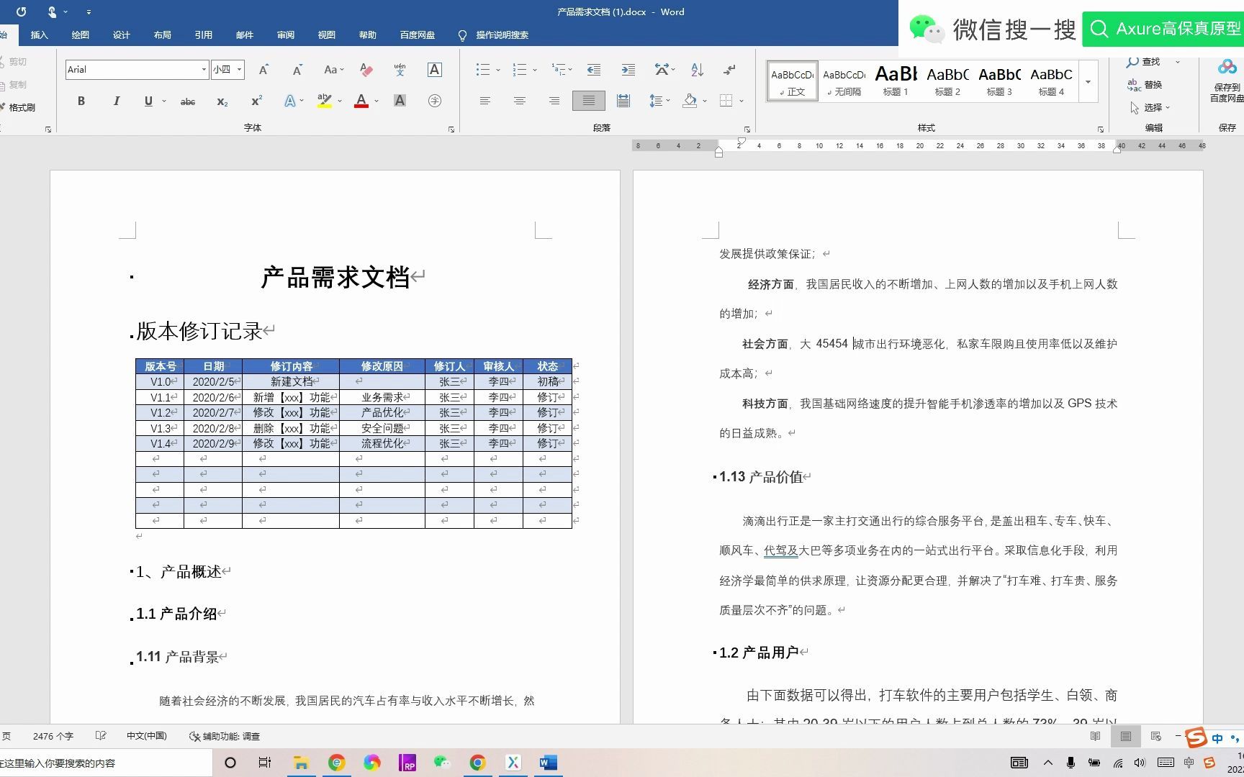Align text to the left
The height and width of the screenshot is (777, 1244).
[x=485, y=101]
